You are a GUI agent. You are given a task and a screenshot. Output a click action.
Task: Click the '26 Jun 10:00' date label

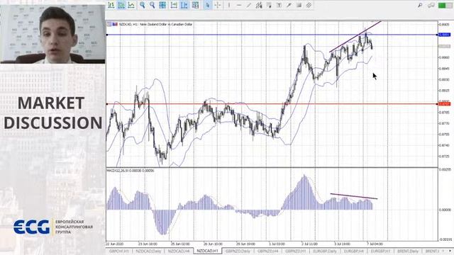point(213,244)
